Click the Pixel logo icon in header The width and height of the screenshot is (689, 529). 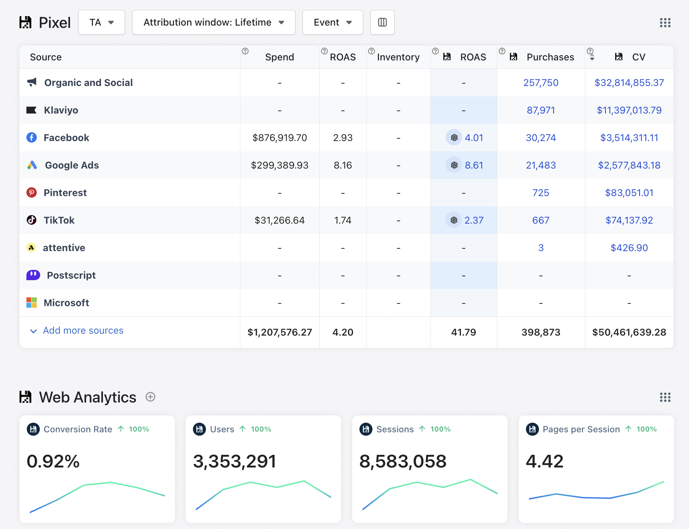(x=25, y=23)
